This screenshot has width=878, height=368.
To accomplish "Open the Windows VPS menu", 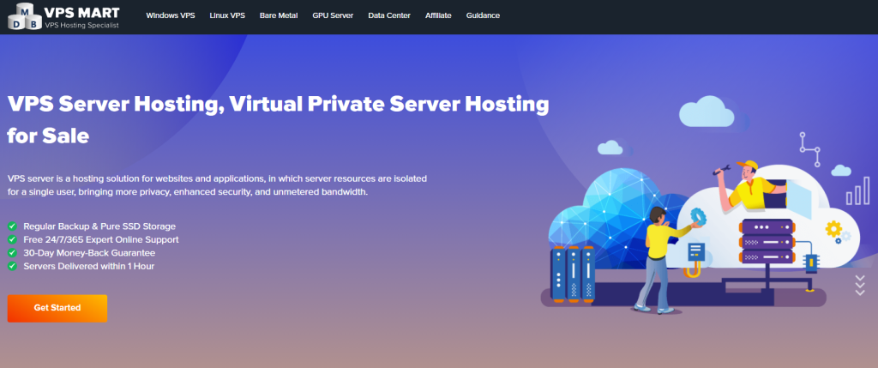I will point(171,15).
